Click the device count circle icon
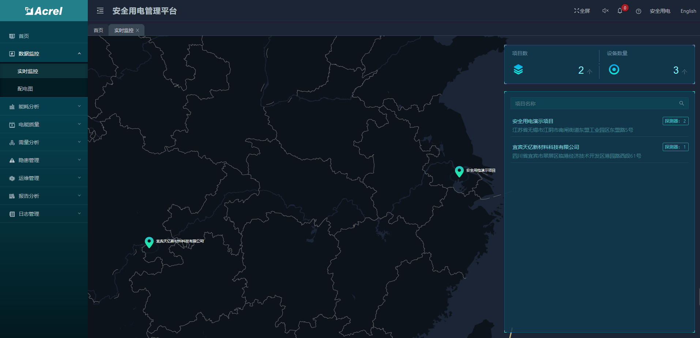Screen dimensions: 700x338 click(614, 69)
